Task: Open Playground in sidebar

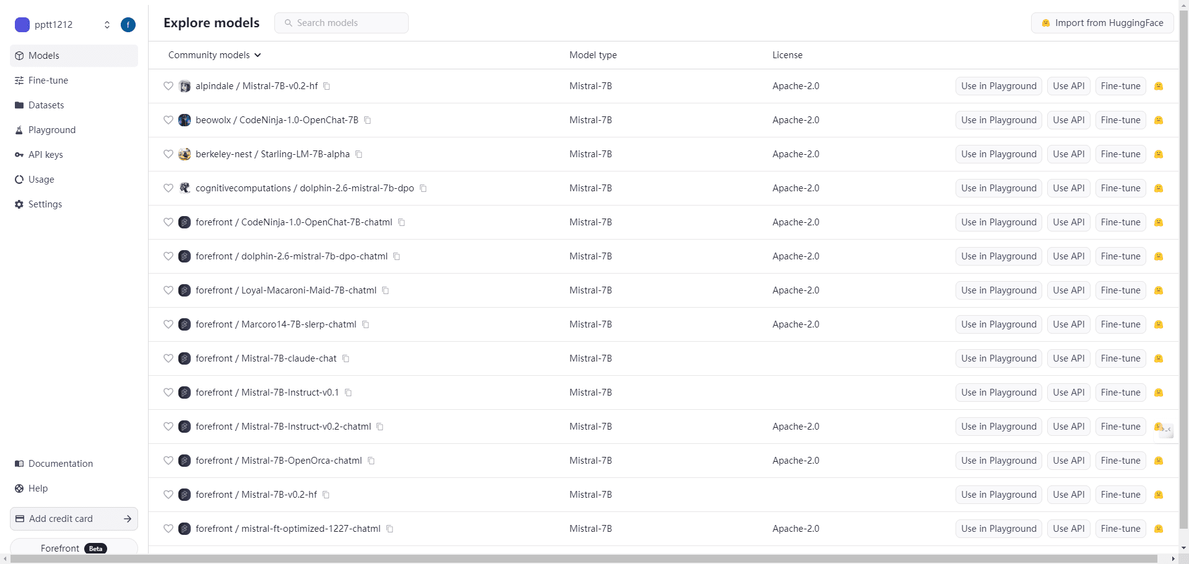Action: [74, 130]
